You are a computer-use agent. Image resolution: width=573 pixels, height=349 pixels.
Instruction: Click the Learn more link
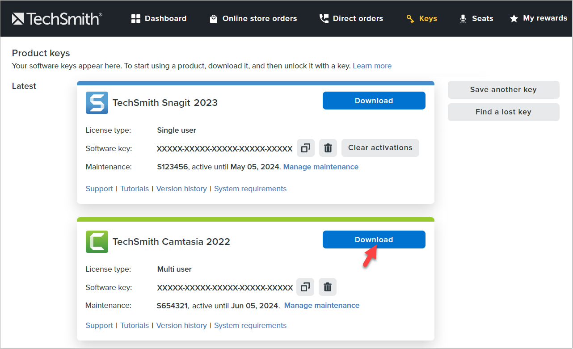372,66
